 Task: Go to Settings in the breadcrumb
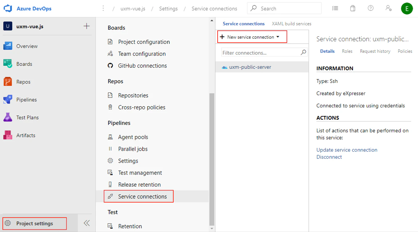(168, 9)
